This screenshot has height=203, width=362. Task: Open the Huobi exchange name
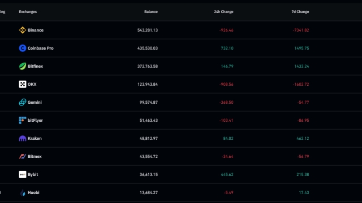point(33,192)
